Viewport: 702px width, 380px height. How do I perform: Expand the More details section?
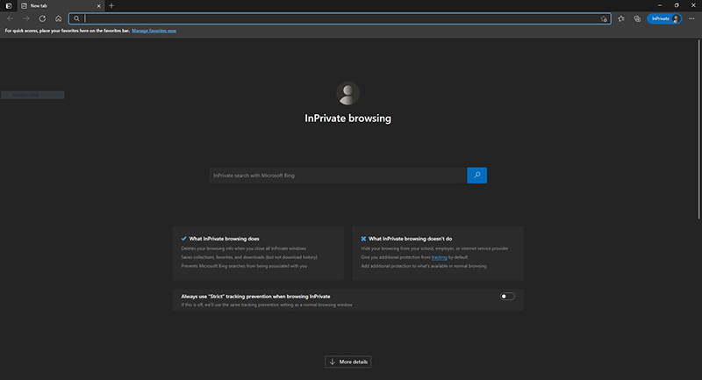(348, 362)
